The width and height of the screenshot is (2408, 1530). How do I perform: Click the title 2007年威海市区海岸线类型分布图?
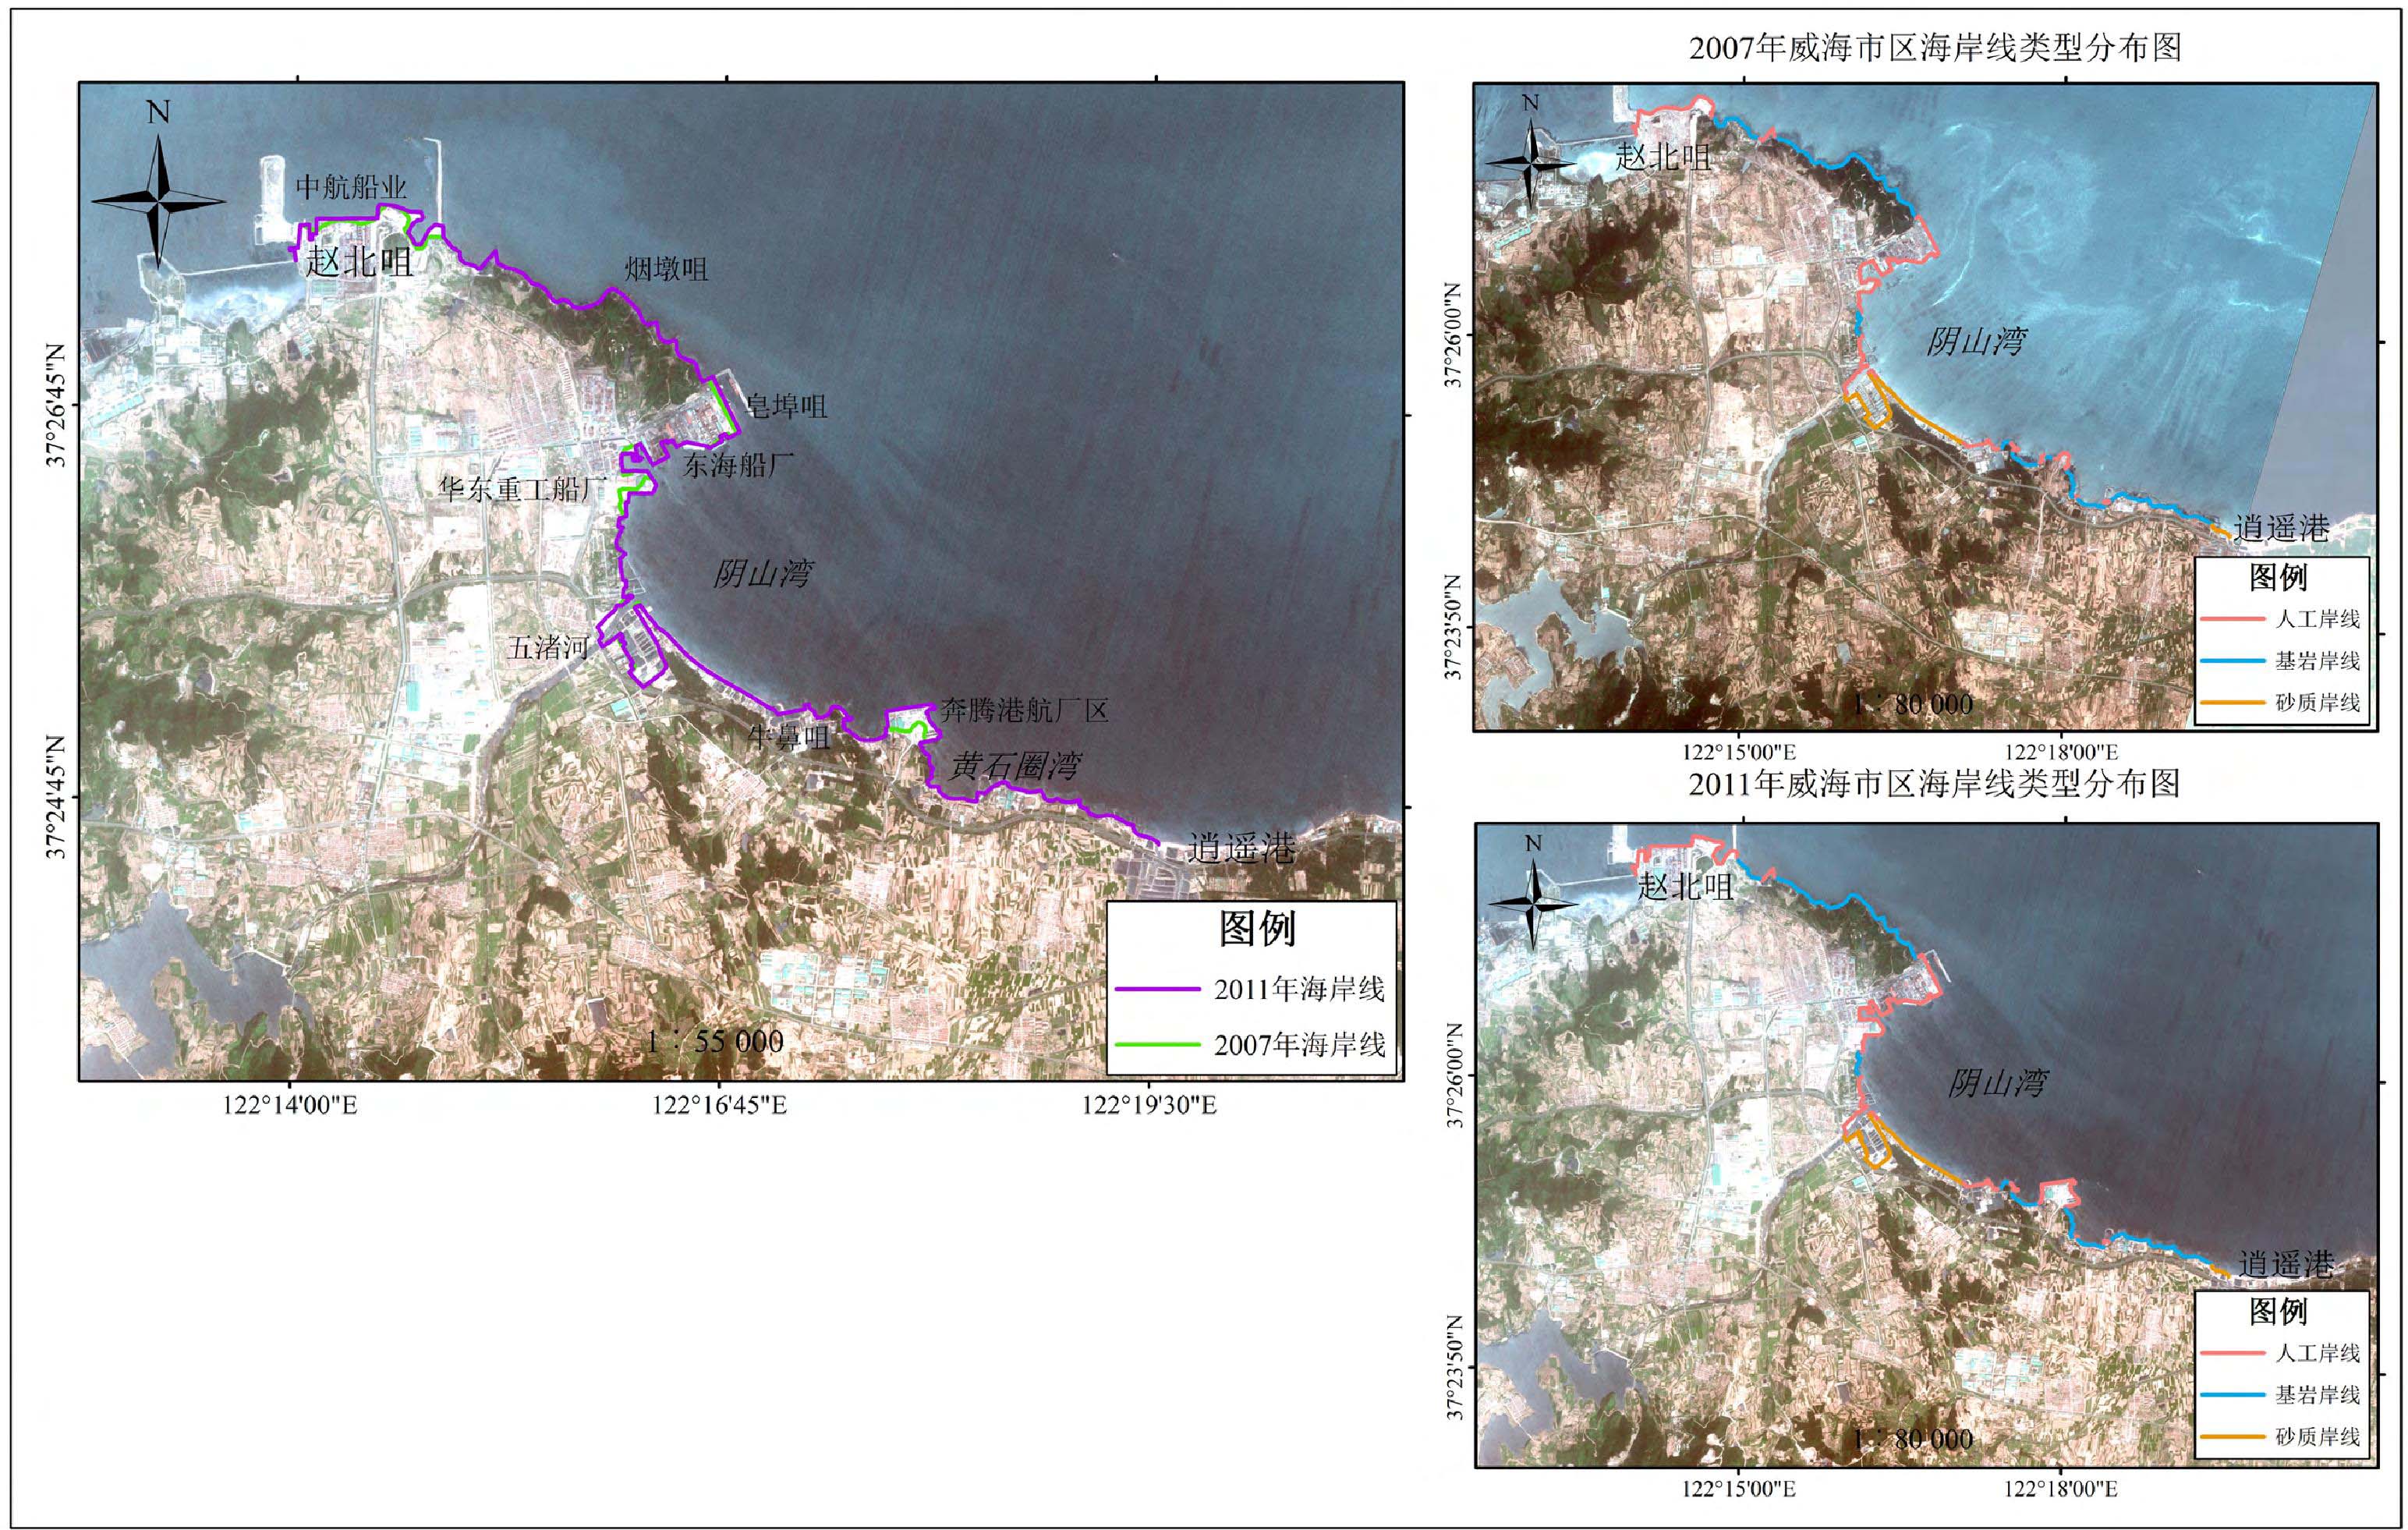coord(1935,47)
